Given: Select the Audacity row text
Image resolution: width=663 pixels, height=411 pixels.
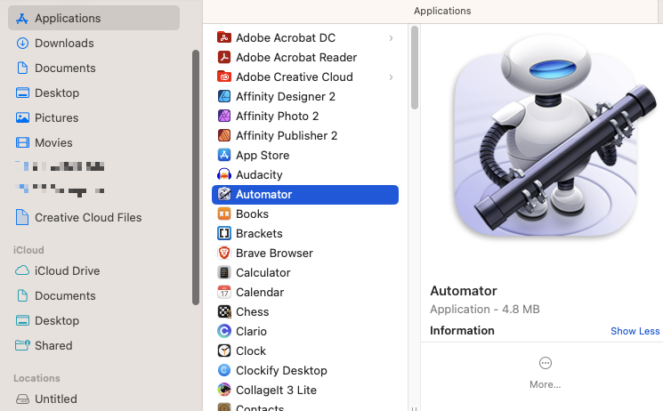Looking at the screenshot, I should point(259,174).
